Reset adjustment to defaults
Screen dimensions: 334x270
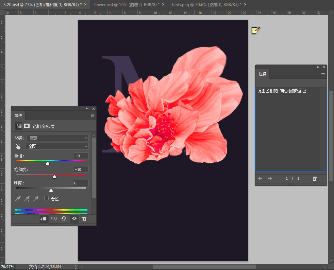pyautogui.click(x=64, y=219)
